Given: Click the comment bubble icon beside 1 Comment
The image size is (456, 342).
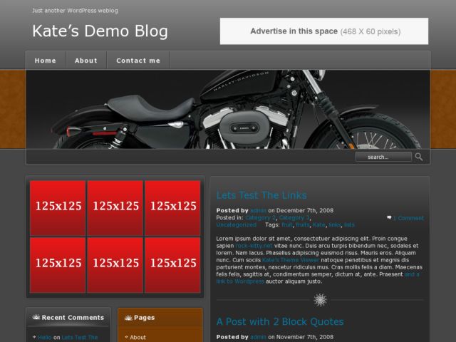Looking at the screenshot, I should pos(389,217).
